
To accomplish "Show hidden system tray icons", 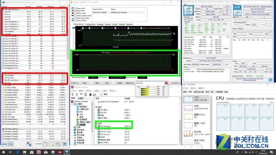I will pyautogui.click(x=242, y=152).
